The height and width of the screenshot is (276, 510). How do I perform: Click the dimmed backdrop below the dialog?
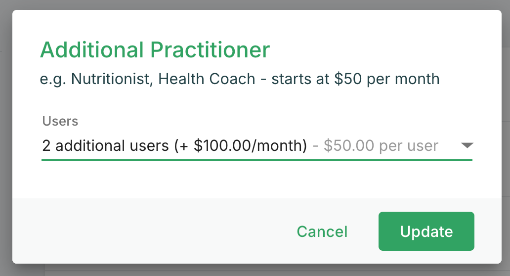(x=255, y=270)
